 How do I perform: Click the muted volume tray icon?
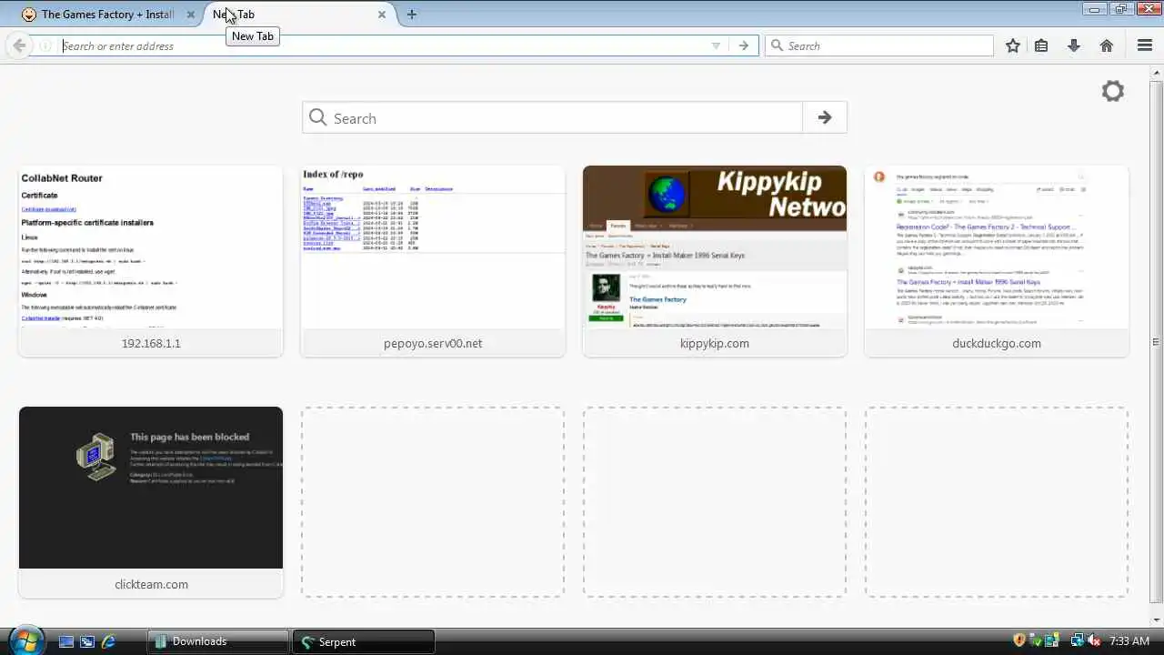tap(1094, 640)
